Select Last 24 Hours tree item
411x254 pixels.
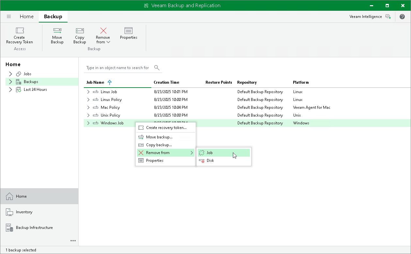coord(35,90)
